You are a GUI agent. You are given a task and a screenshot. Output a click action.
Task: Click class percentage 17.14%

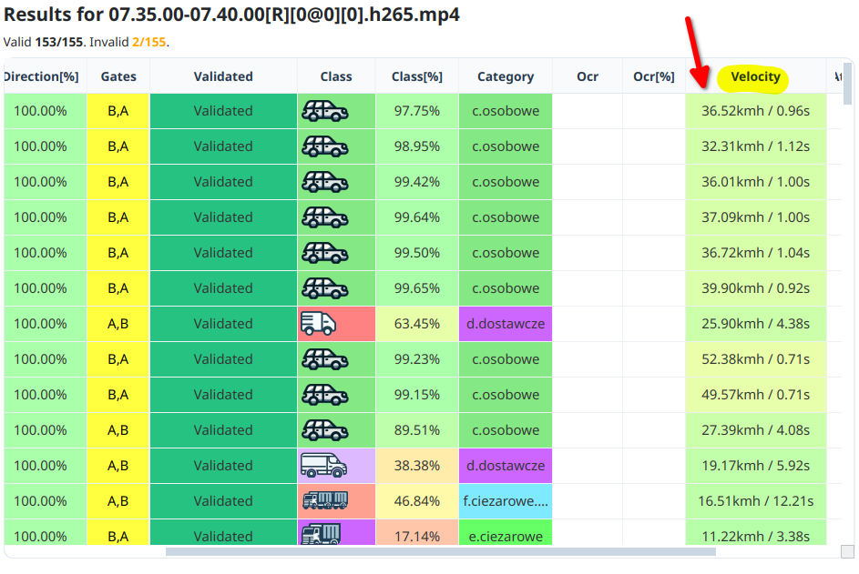pyautogui.click(x=417, y=532)
